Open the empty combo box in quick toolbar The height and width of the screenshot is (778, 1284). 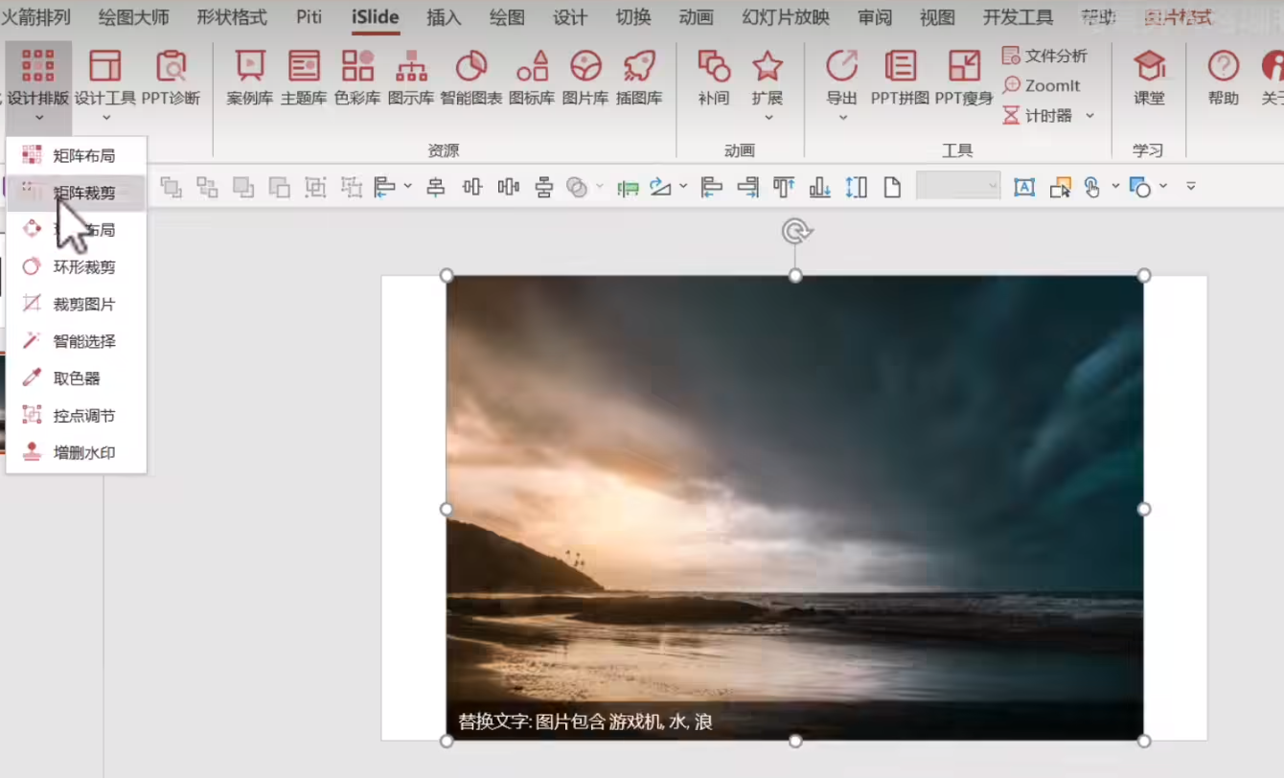click(958, 186)
